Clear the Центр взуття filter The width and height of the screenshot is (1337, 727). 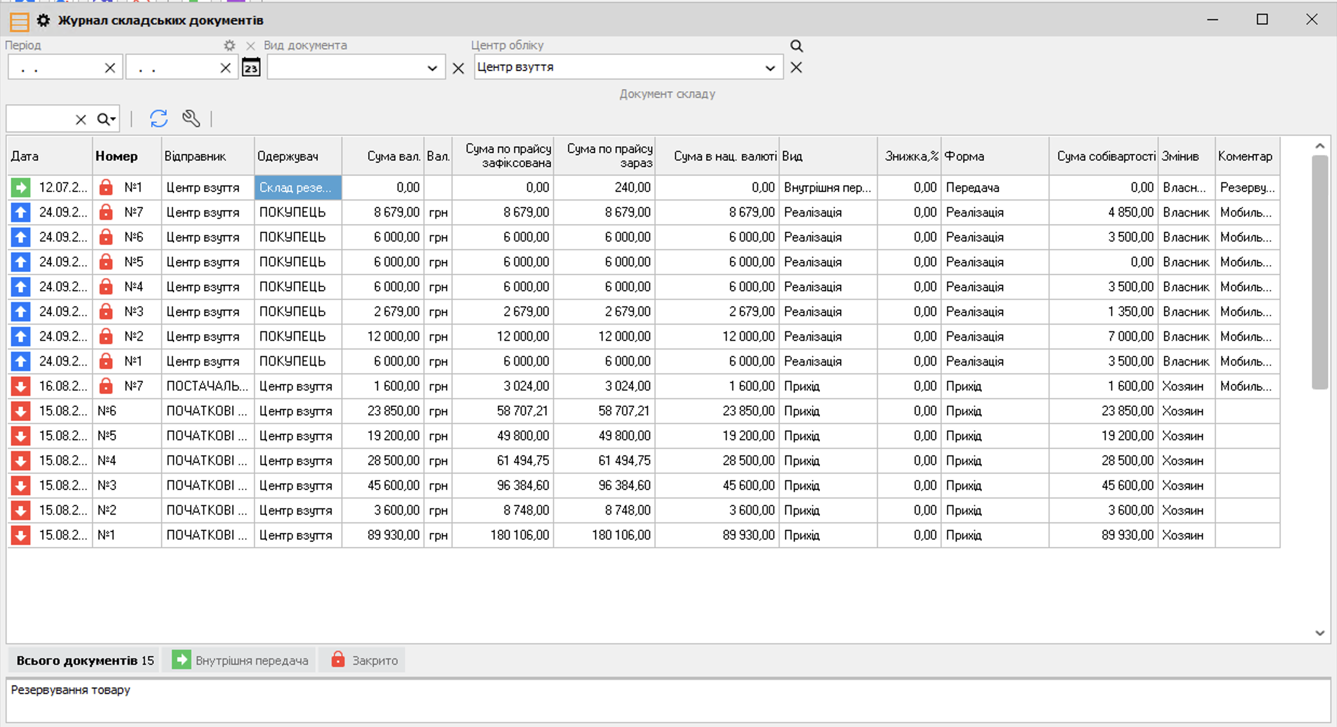pos(796,68)
